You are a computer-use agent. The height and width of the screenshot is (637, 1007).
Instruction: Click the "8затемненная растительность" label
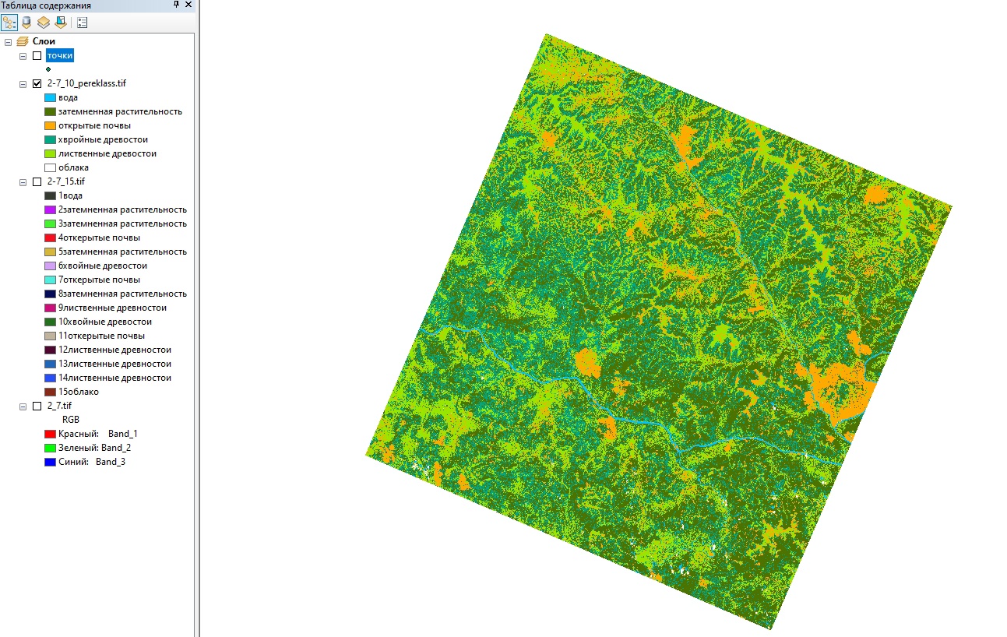[x=122, y=294]
